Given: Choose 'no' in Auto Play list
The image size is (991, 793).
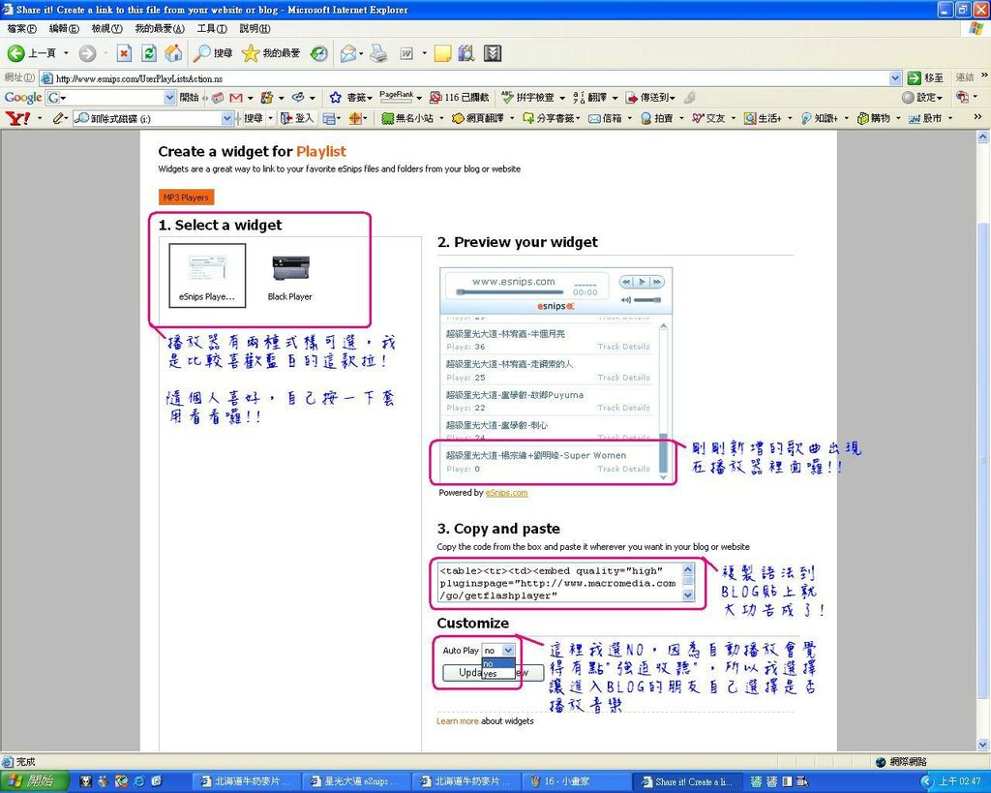Looking at the screenshot, I should 498,664.
